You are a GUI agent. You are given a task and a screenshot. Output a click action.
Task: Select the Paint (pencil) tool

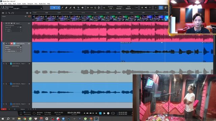point(62,8)
